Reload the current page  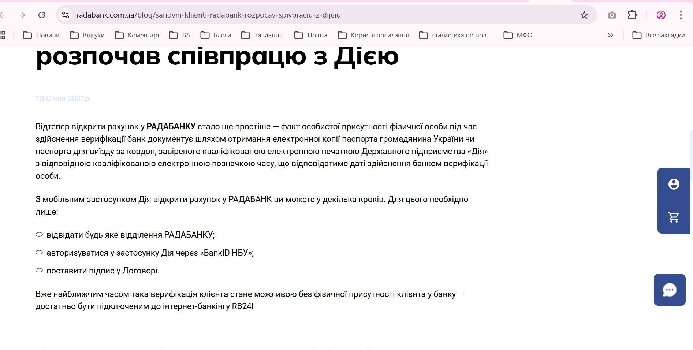point(42,15)
